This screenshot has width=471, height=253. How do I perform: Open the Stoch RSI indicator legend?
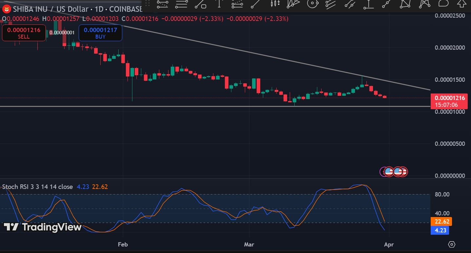[x=37, y=187]
